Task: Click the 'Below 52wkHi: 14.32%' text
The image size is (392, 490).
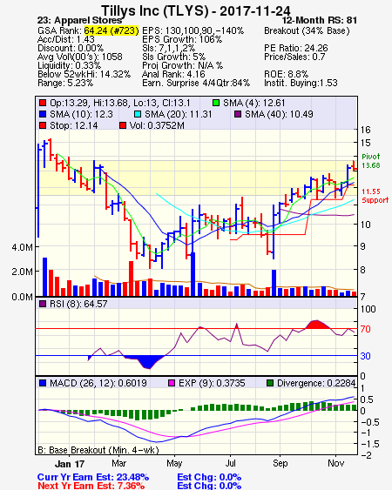Action: (x=84, y=74)
